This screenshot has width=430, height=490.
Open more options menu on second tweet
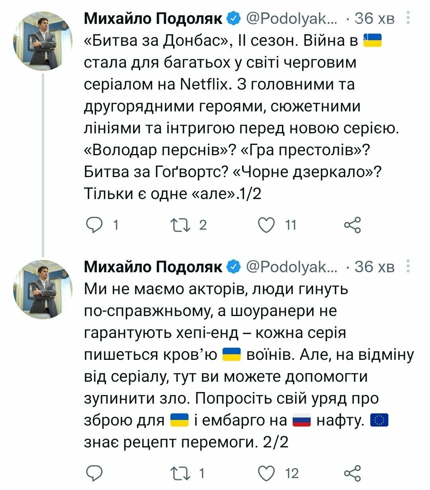point(408,266)
